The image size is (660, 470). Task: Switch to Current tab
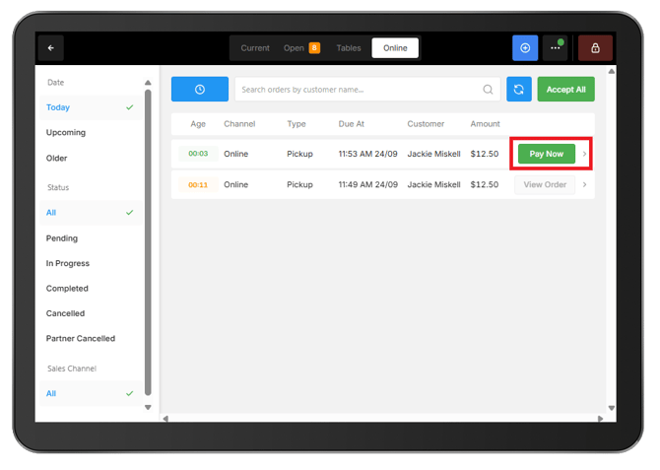tap(255, 48)
